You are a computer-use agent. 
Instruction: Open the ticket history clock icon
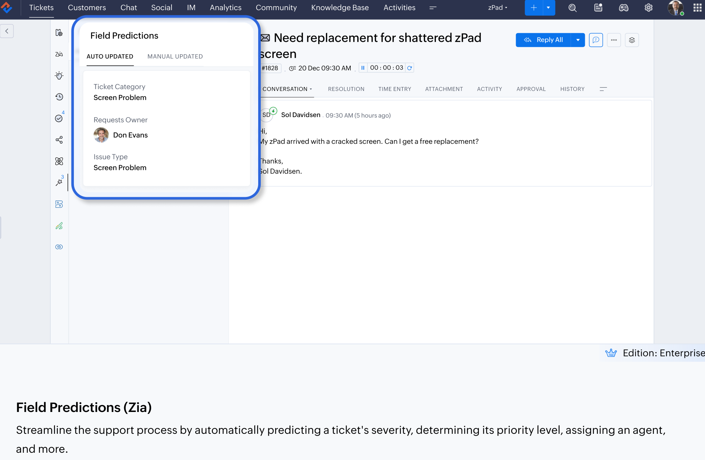click(59, 97)
